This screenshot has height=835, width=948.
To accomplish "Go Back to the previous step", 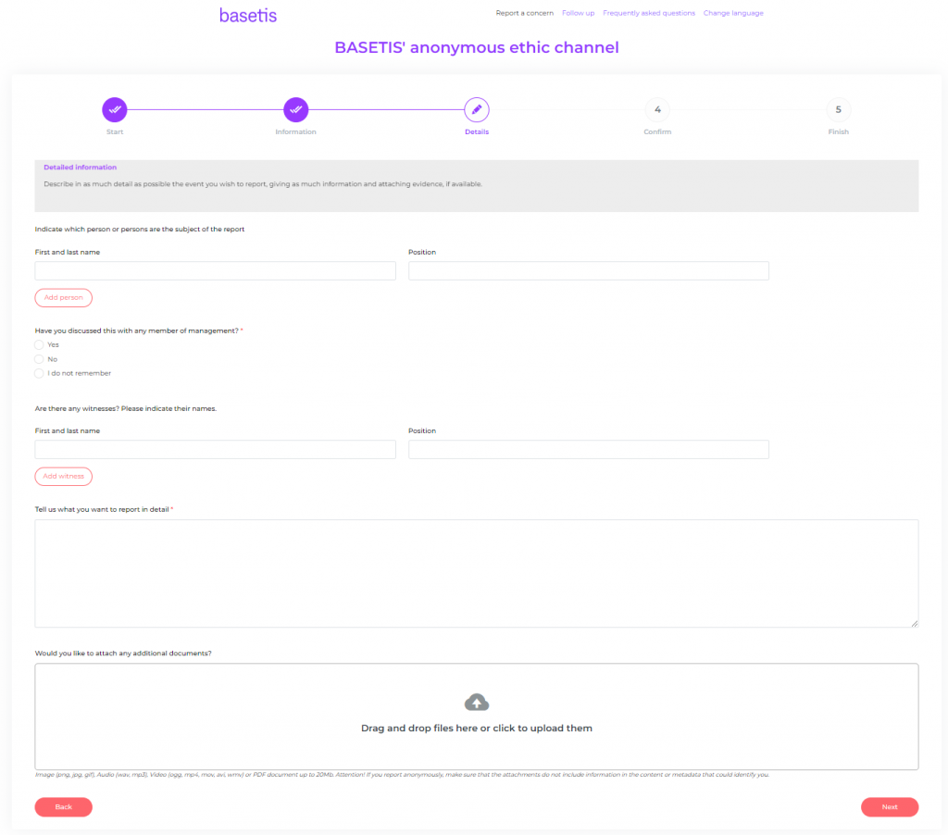I will 64,807.
